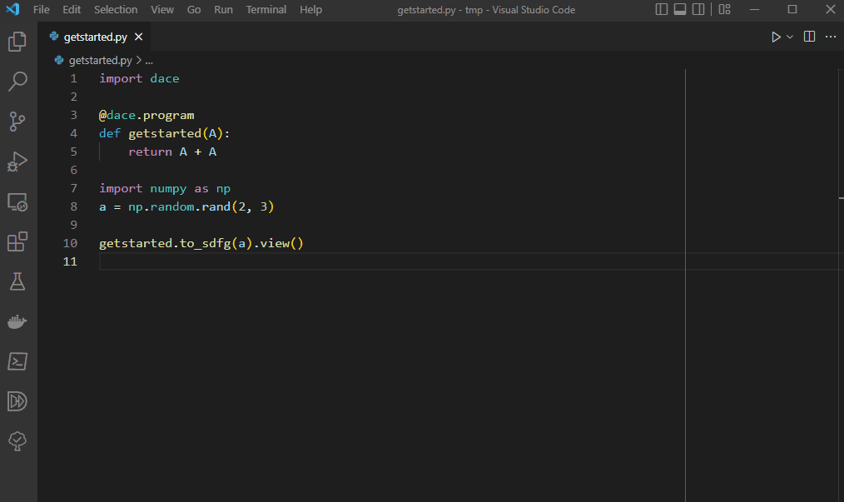Run the getstarted.py file with the play button
The image size is (844, 502).
click(x=775, y=37)
